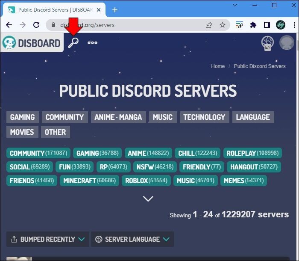Image resolution: width=299 pixels, height=261 pixels.
Task: Open the three-dots more menu
Action: 92,43
